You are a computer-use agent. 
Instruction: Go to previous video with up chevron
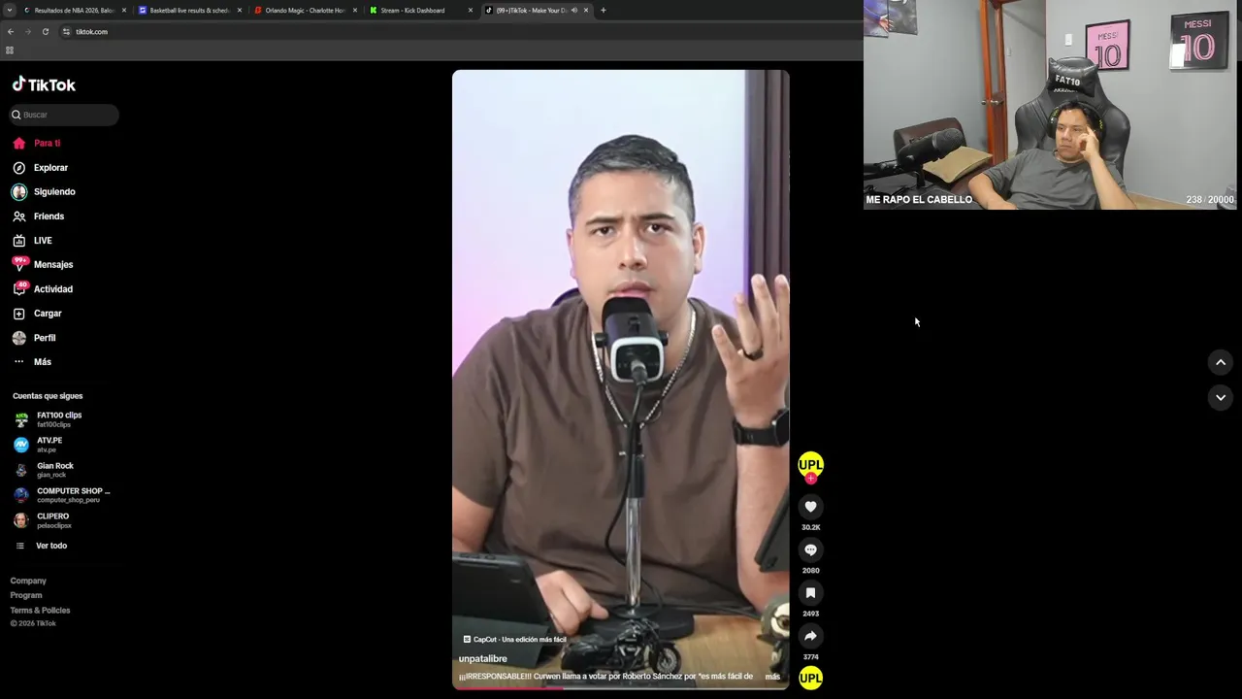point(1221,362)
